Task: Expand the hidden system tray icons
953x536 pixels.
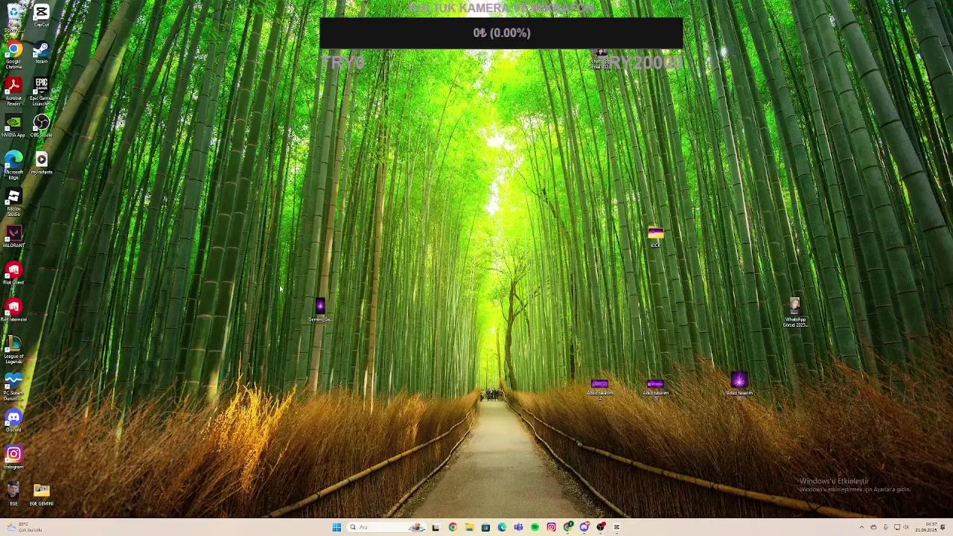Action: (861, 527)
